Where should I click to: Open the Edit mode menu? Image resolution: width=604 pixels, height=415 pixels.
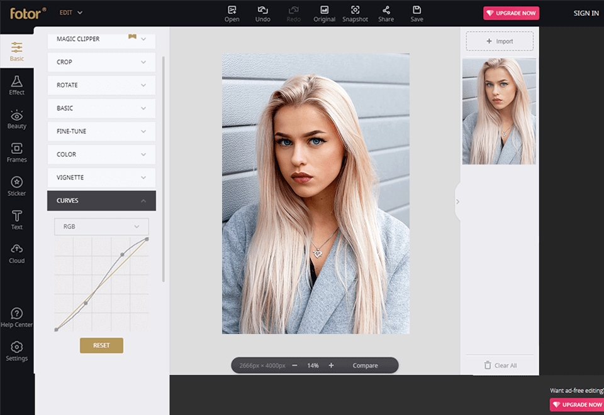70,13
